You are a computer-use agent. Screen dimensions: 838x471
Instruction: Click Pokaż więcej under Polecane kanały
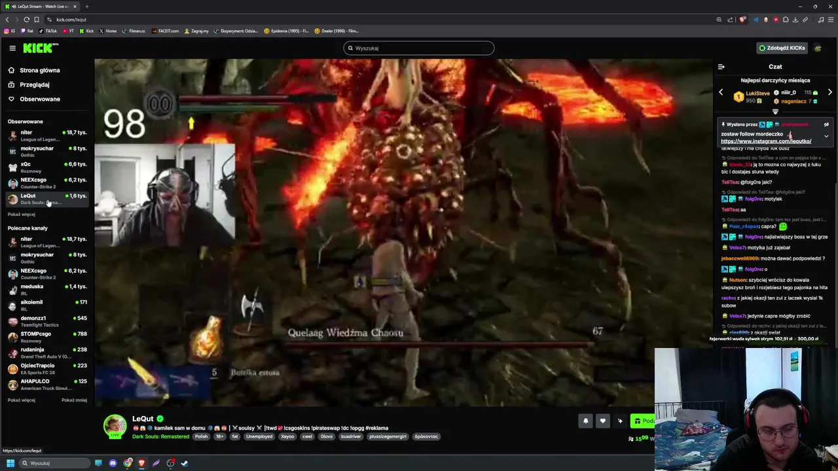point(21,400)
